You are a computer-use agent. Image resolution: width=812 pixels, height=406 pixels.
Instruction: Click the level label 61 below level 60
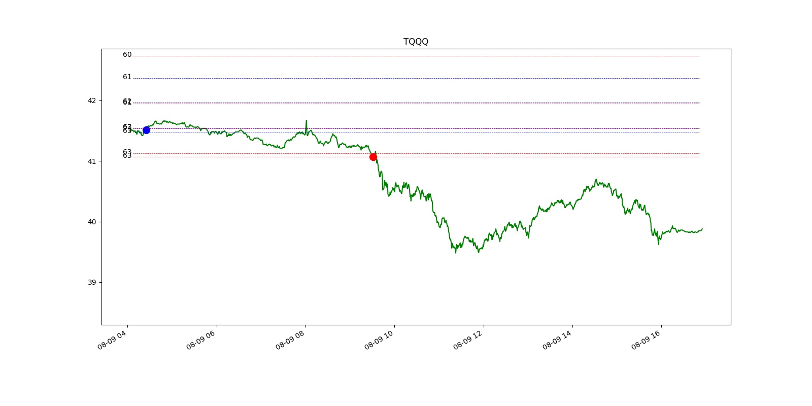(x=127, y=77)
